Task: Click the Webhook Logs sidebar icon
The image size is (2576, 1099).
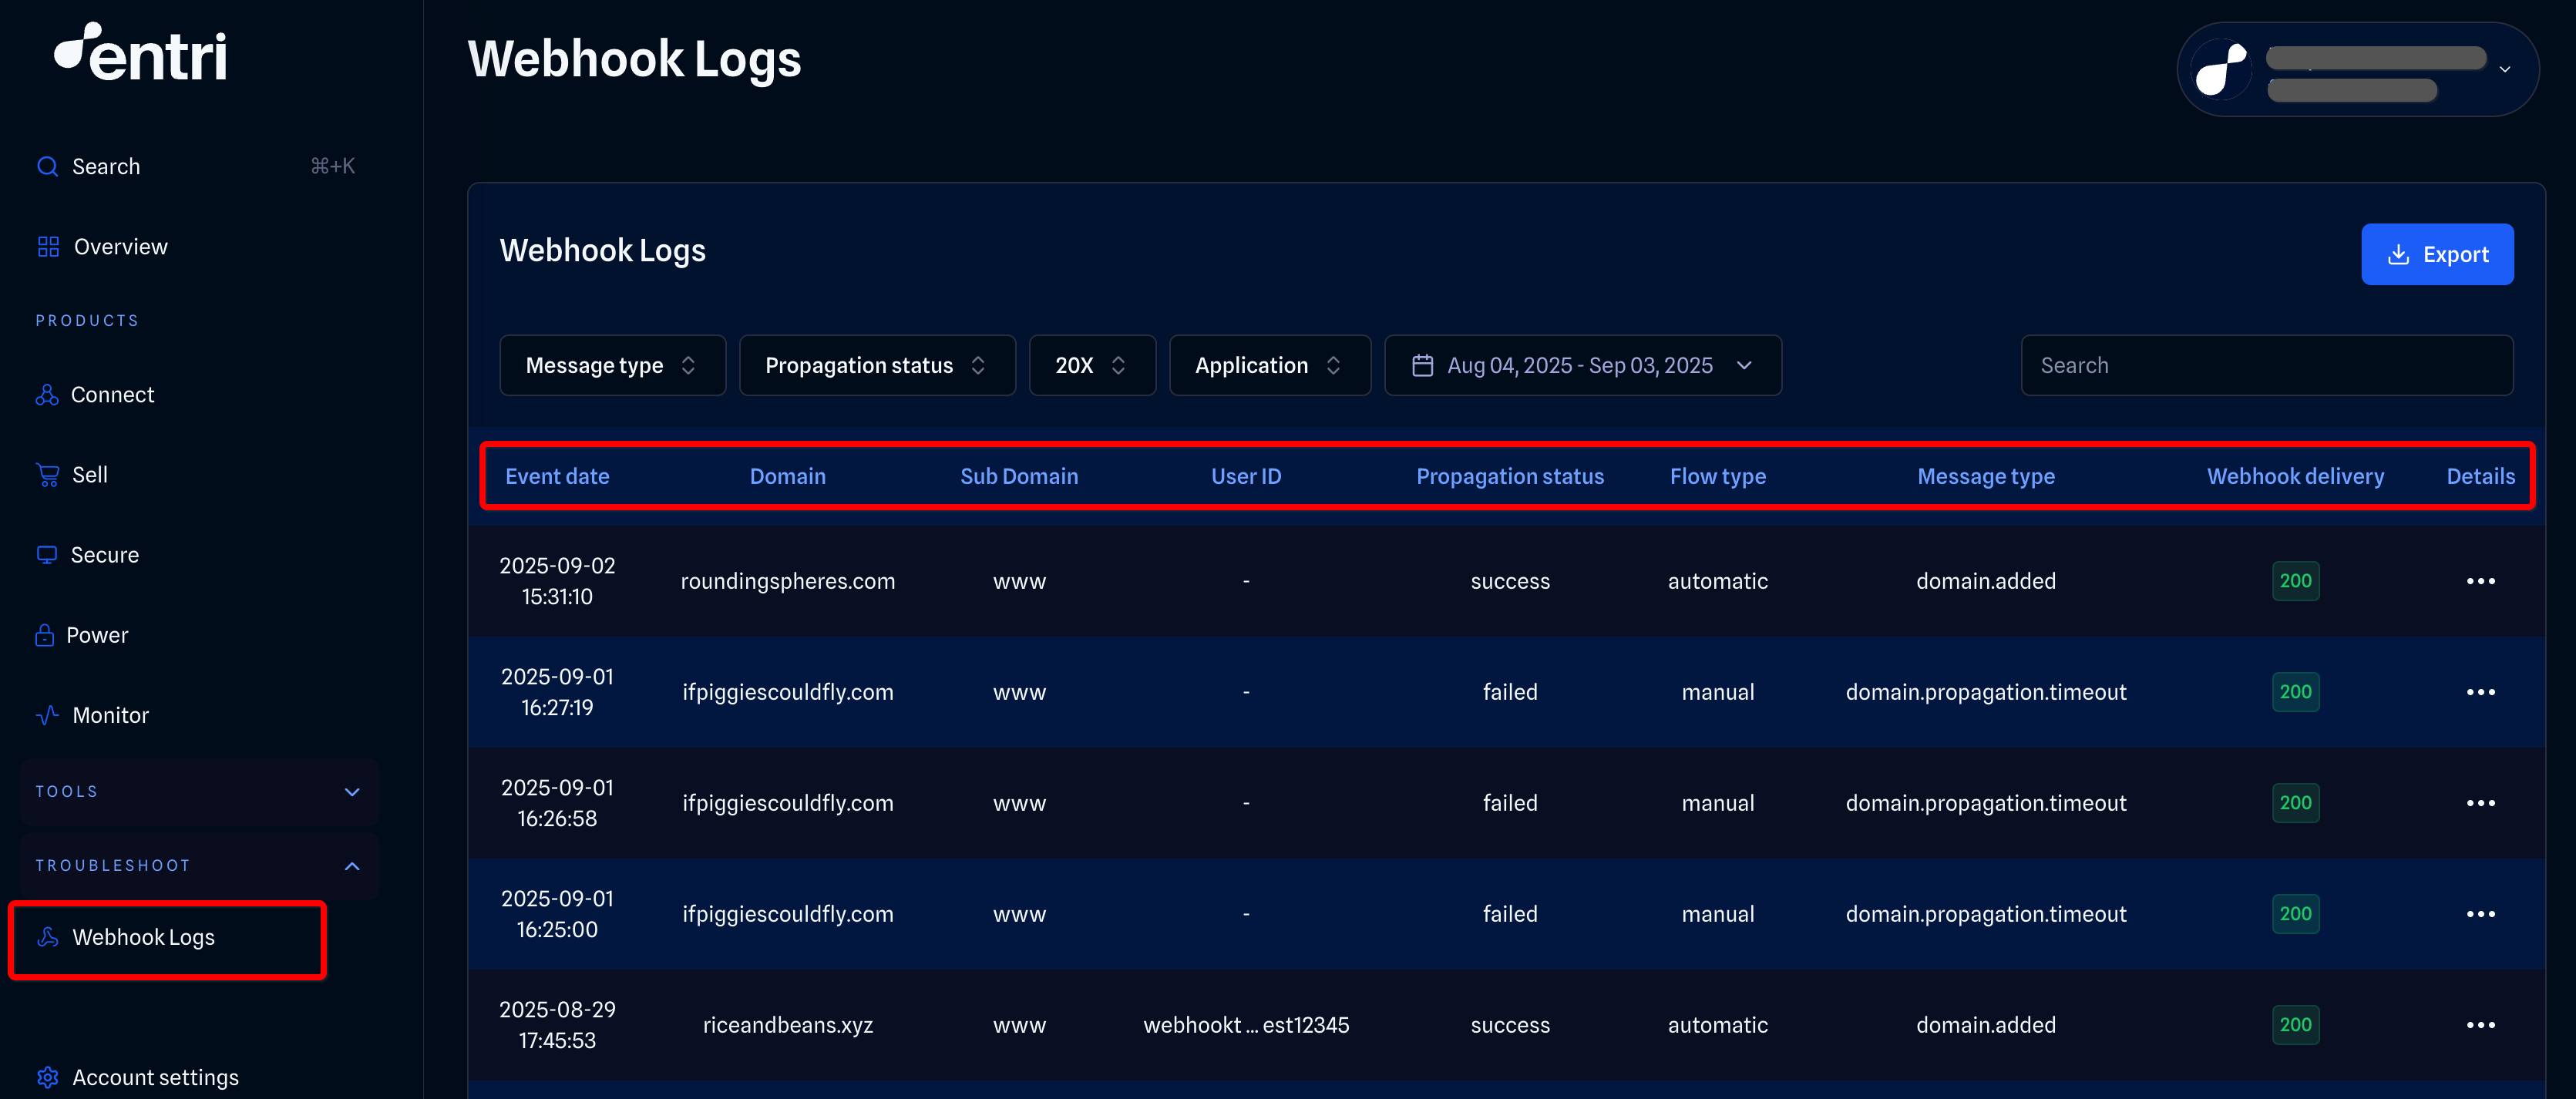Action: click(x=47, y=937)
